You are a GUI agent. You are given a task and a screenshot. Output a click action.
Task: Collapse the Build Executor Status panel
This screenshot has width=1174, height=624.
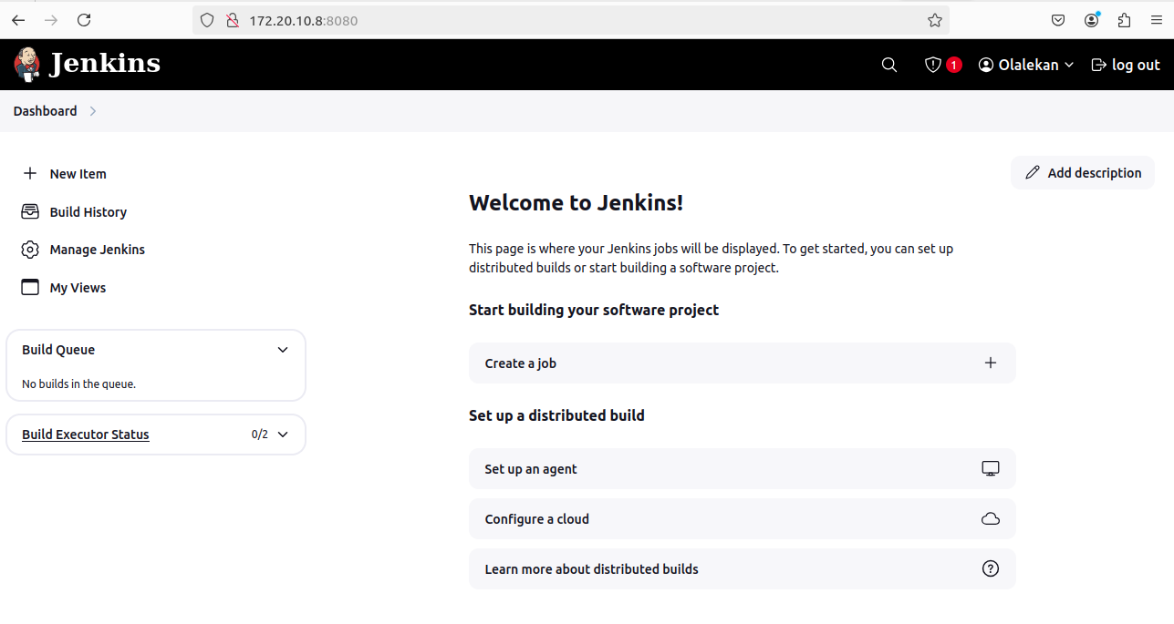coord(283,435)
